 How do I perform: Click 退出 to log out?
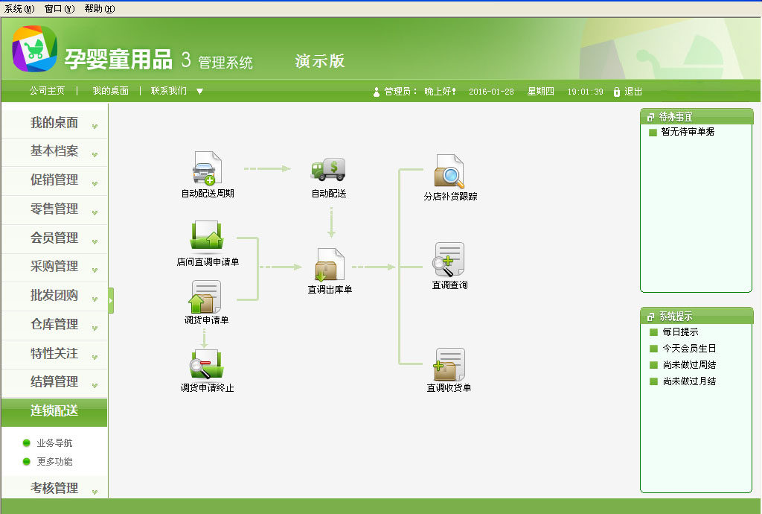[x=633, y=92]
